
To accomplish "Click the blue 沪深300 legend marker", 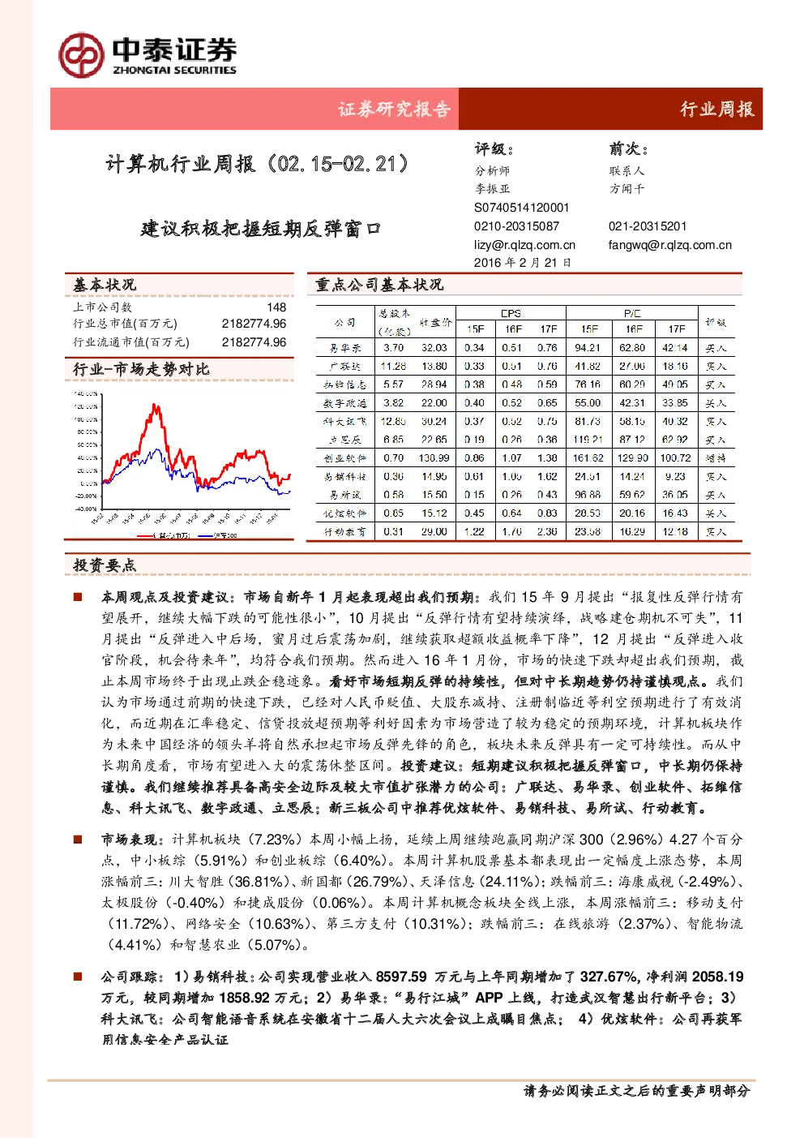I will (x=204, y=535).
